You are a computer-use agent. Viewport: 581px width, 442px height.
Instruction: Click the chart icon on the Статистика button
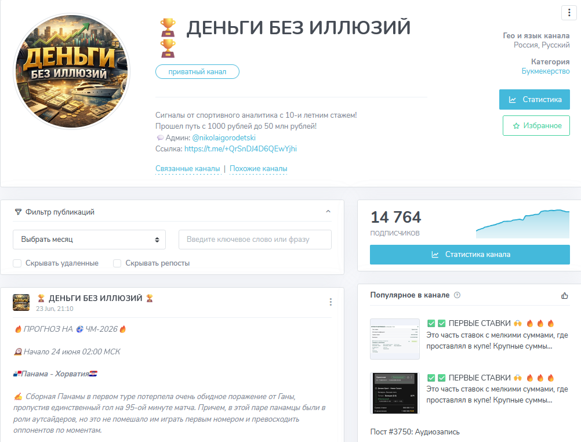click(x=513, y=99)
